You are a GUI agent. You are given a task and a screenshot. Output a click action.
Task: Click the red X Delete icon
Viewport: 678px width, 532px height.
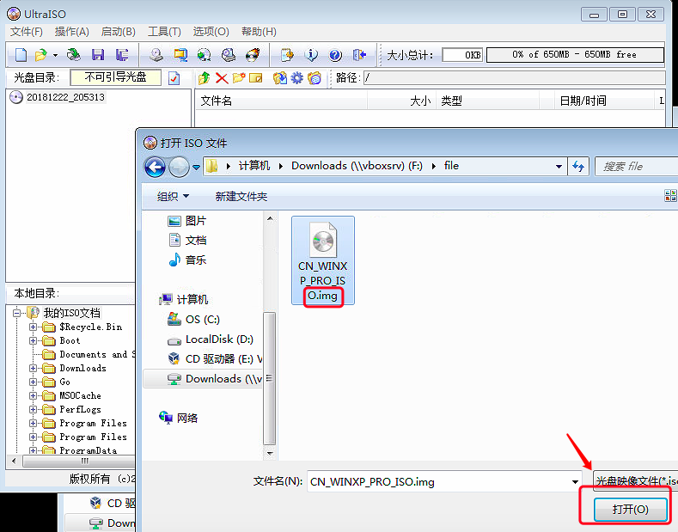pyautogui.click(x=222, y=78)
